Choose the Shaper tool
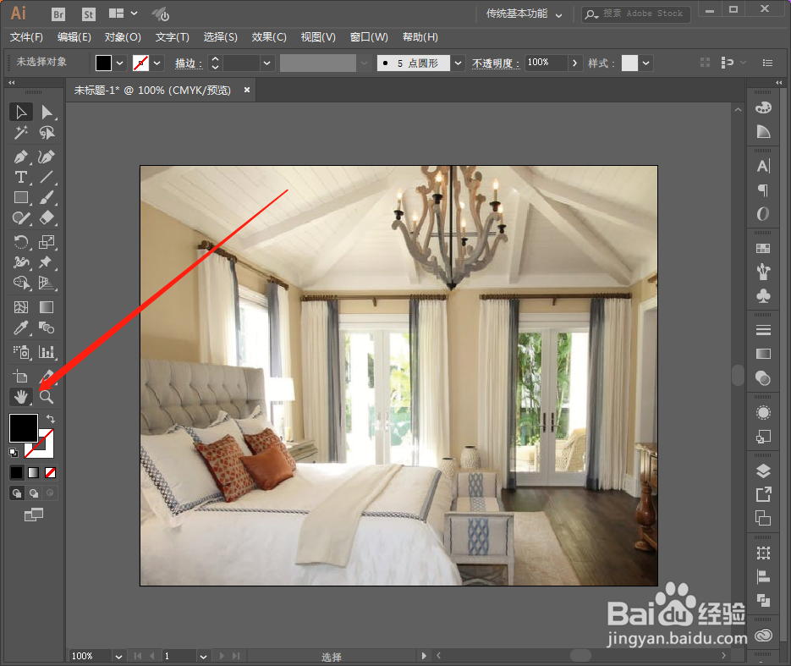 (x=21, y=218)
